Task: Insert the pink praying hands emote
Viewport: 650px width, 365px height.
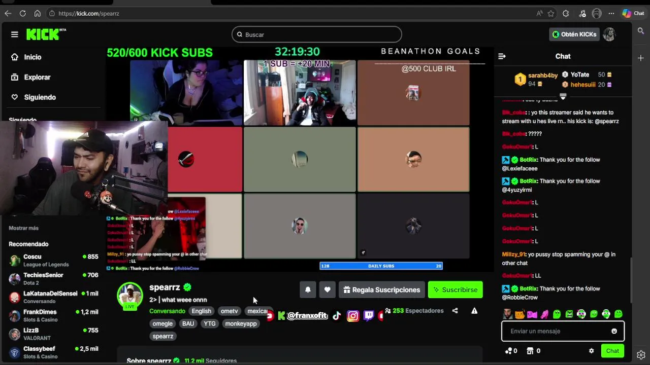Action: pos(544,314)
